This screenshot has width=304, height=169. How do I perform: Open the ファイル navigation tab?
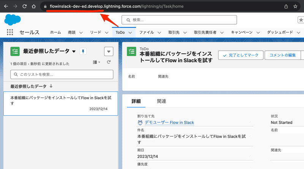147,32
